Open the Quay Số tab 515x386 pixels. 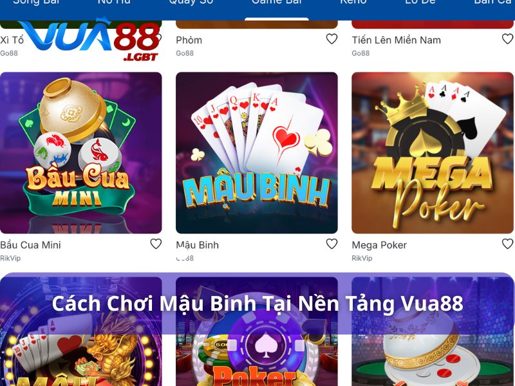191,3
